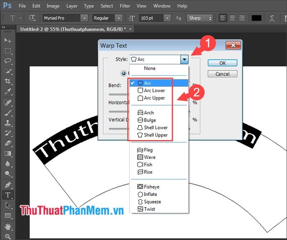Select the Path Selection tool
The width and height of the screenshot is (287, 240).
click(x=8, y=205)
